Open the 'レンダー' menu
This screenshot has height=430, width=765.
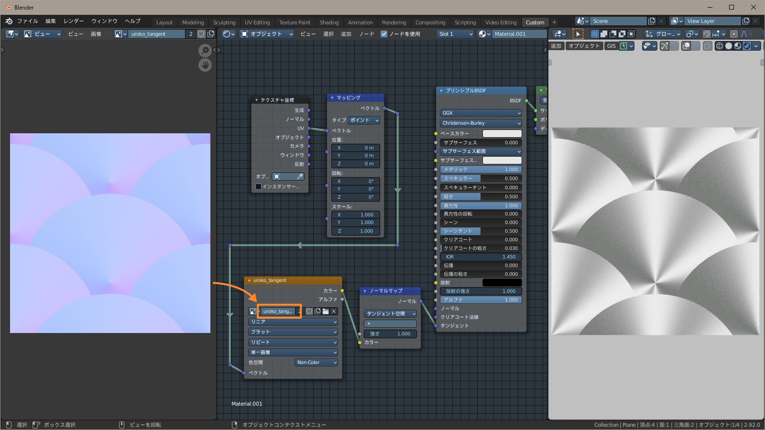74,21
